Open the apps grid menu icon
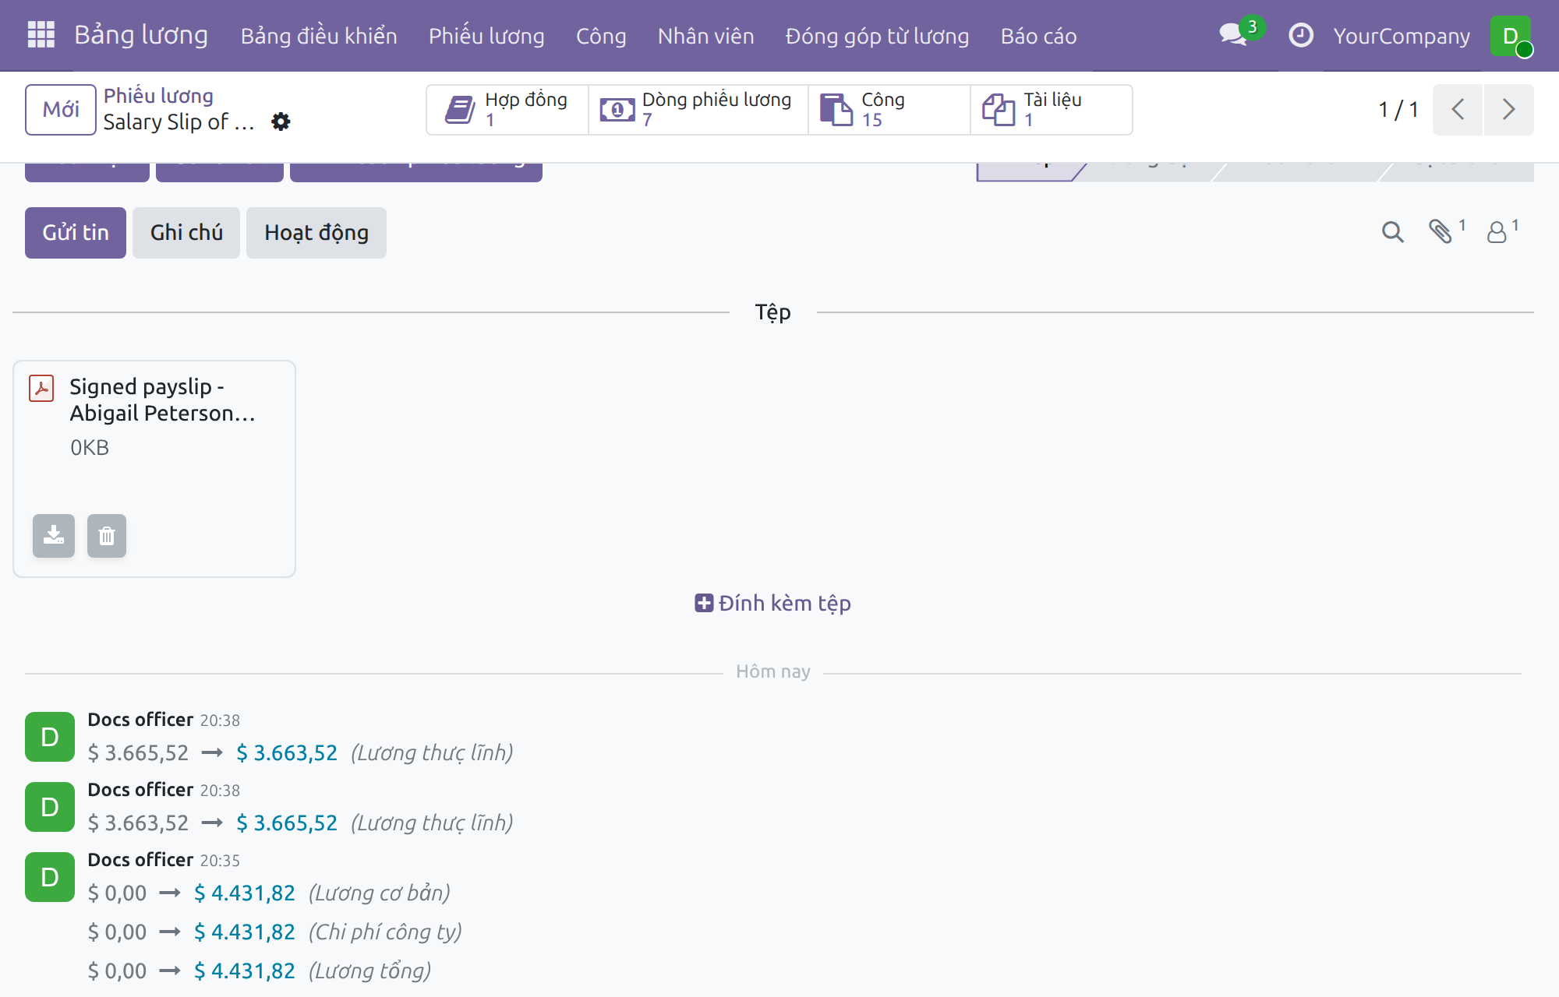The image size is (1559, 997). pos(41,35)
